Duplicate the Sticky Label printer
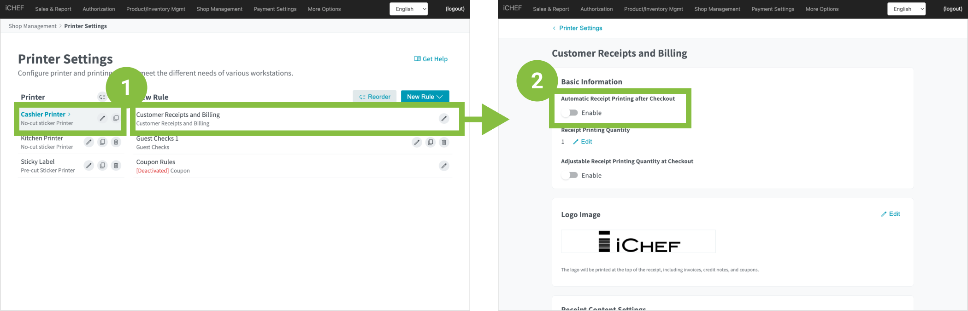 tap(102, 166)
